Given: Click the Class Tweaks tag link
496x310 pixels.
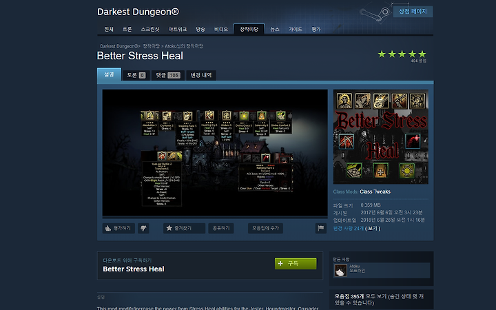Looking at the screenshot, I should 375,192.
